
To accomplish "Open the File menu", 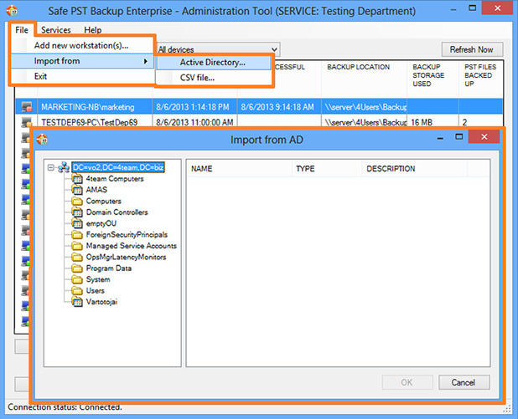I will coord(22,30).
